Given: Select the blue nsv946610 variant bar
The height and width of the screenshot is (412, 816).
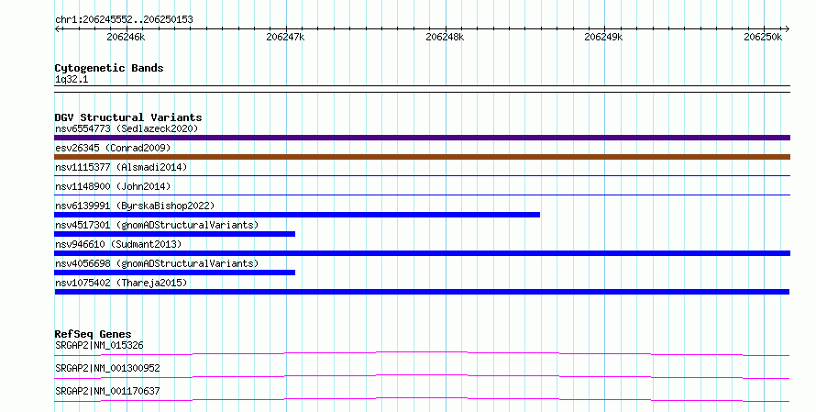Looking at the screenshot, I should point(422,253).
